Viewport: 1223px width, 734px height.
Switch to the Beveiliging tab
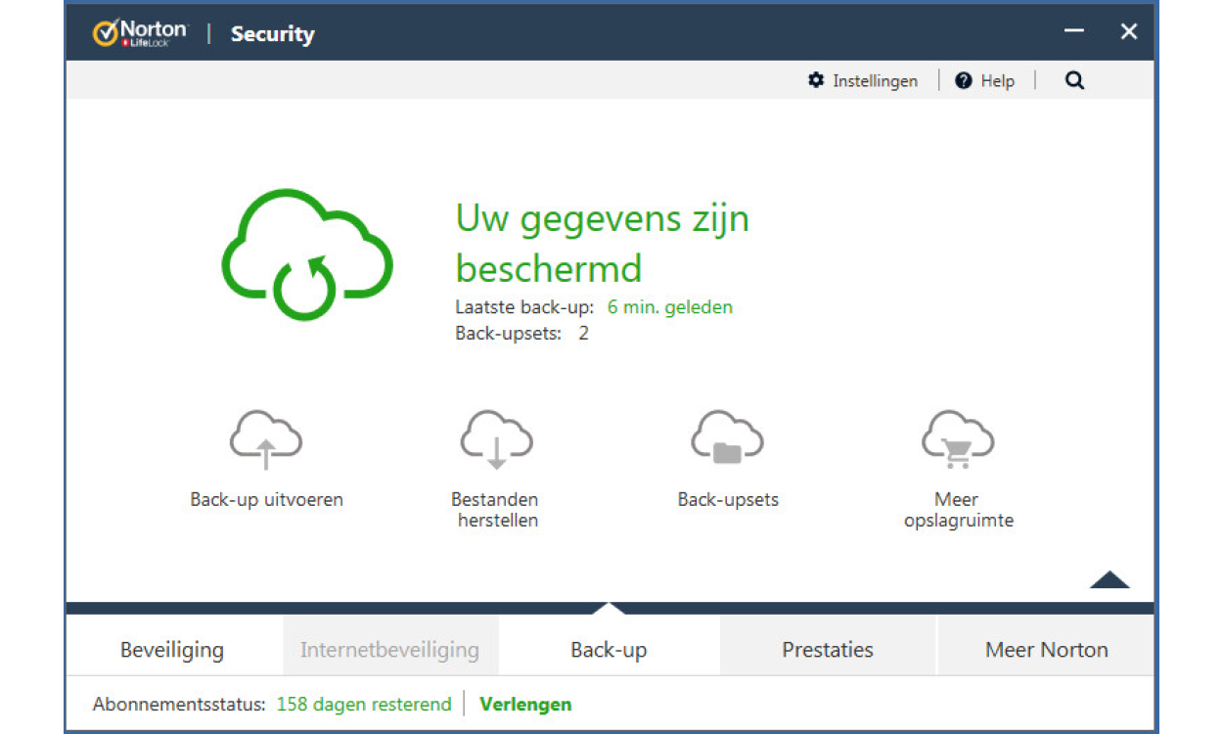(x=172, y=650)
